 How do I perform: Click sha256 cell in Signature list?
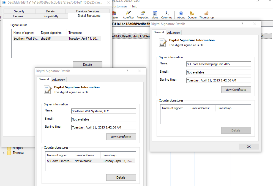(x=46, y=39)
